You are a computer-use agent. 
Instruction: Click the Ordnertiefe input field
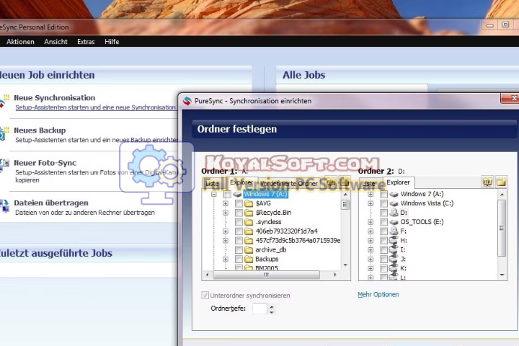point(259,309)
